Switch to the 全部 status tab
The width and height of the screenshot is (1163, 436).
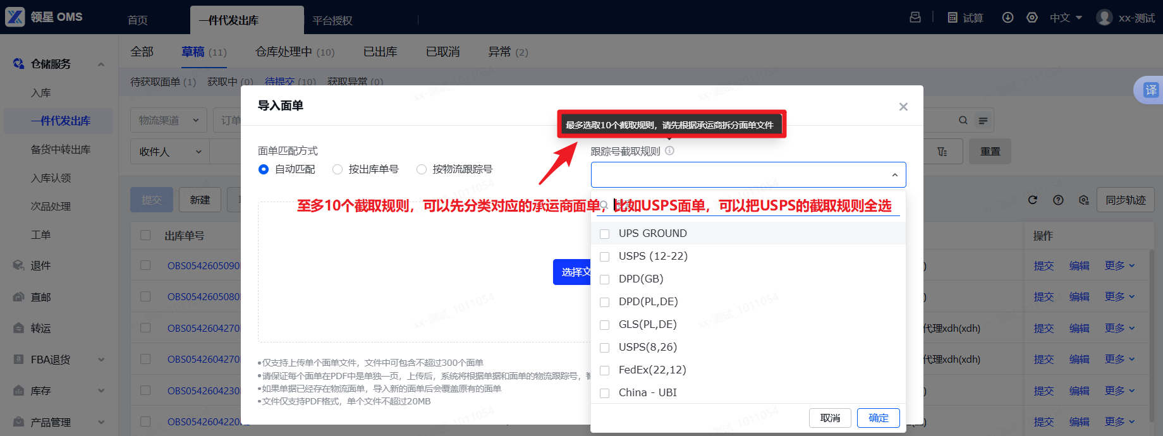click(142, 52)
